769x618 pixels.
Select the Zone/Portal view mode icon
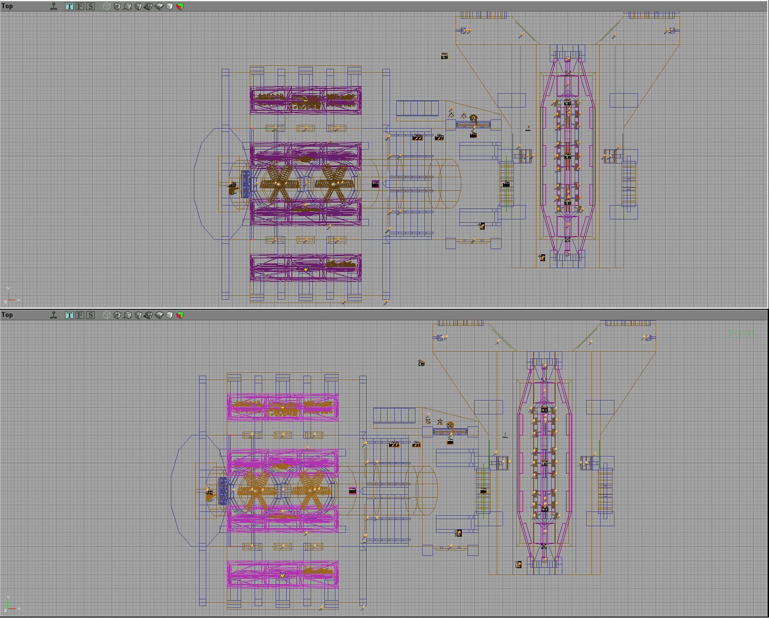coord(117,6)
